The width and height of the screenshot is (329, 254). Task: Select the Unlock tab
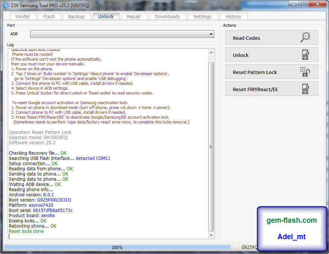point(106,16)
